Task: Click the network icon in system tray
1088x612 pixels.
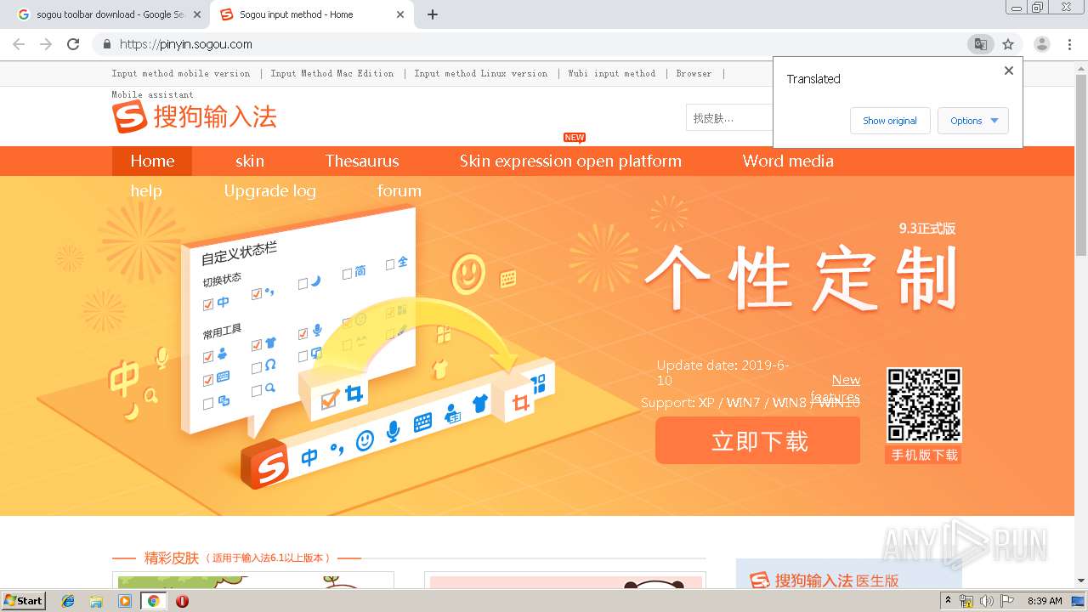Action: click(966, 601)
